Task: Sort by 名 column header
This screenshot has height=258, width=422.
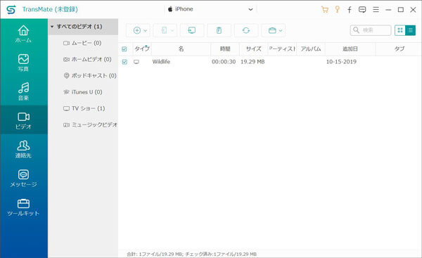Action: tap(181, 49)
